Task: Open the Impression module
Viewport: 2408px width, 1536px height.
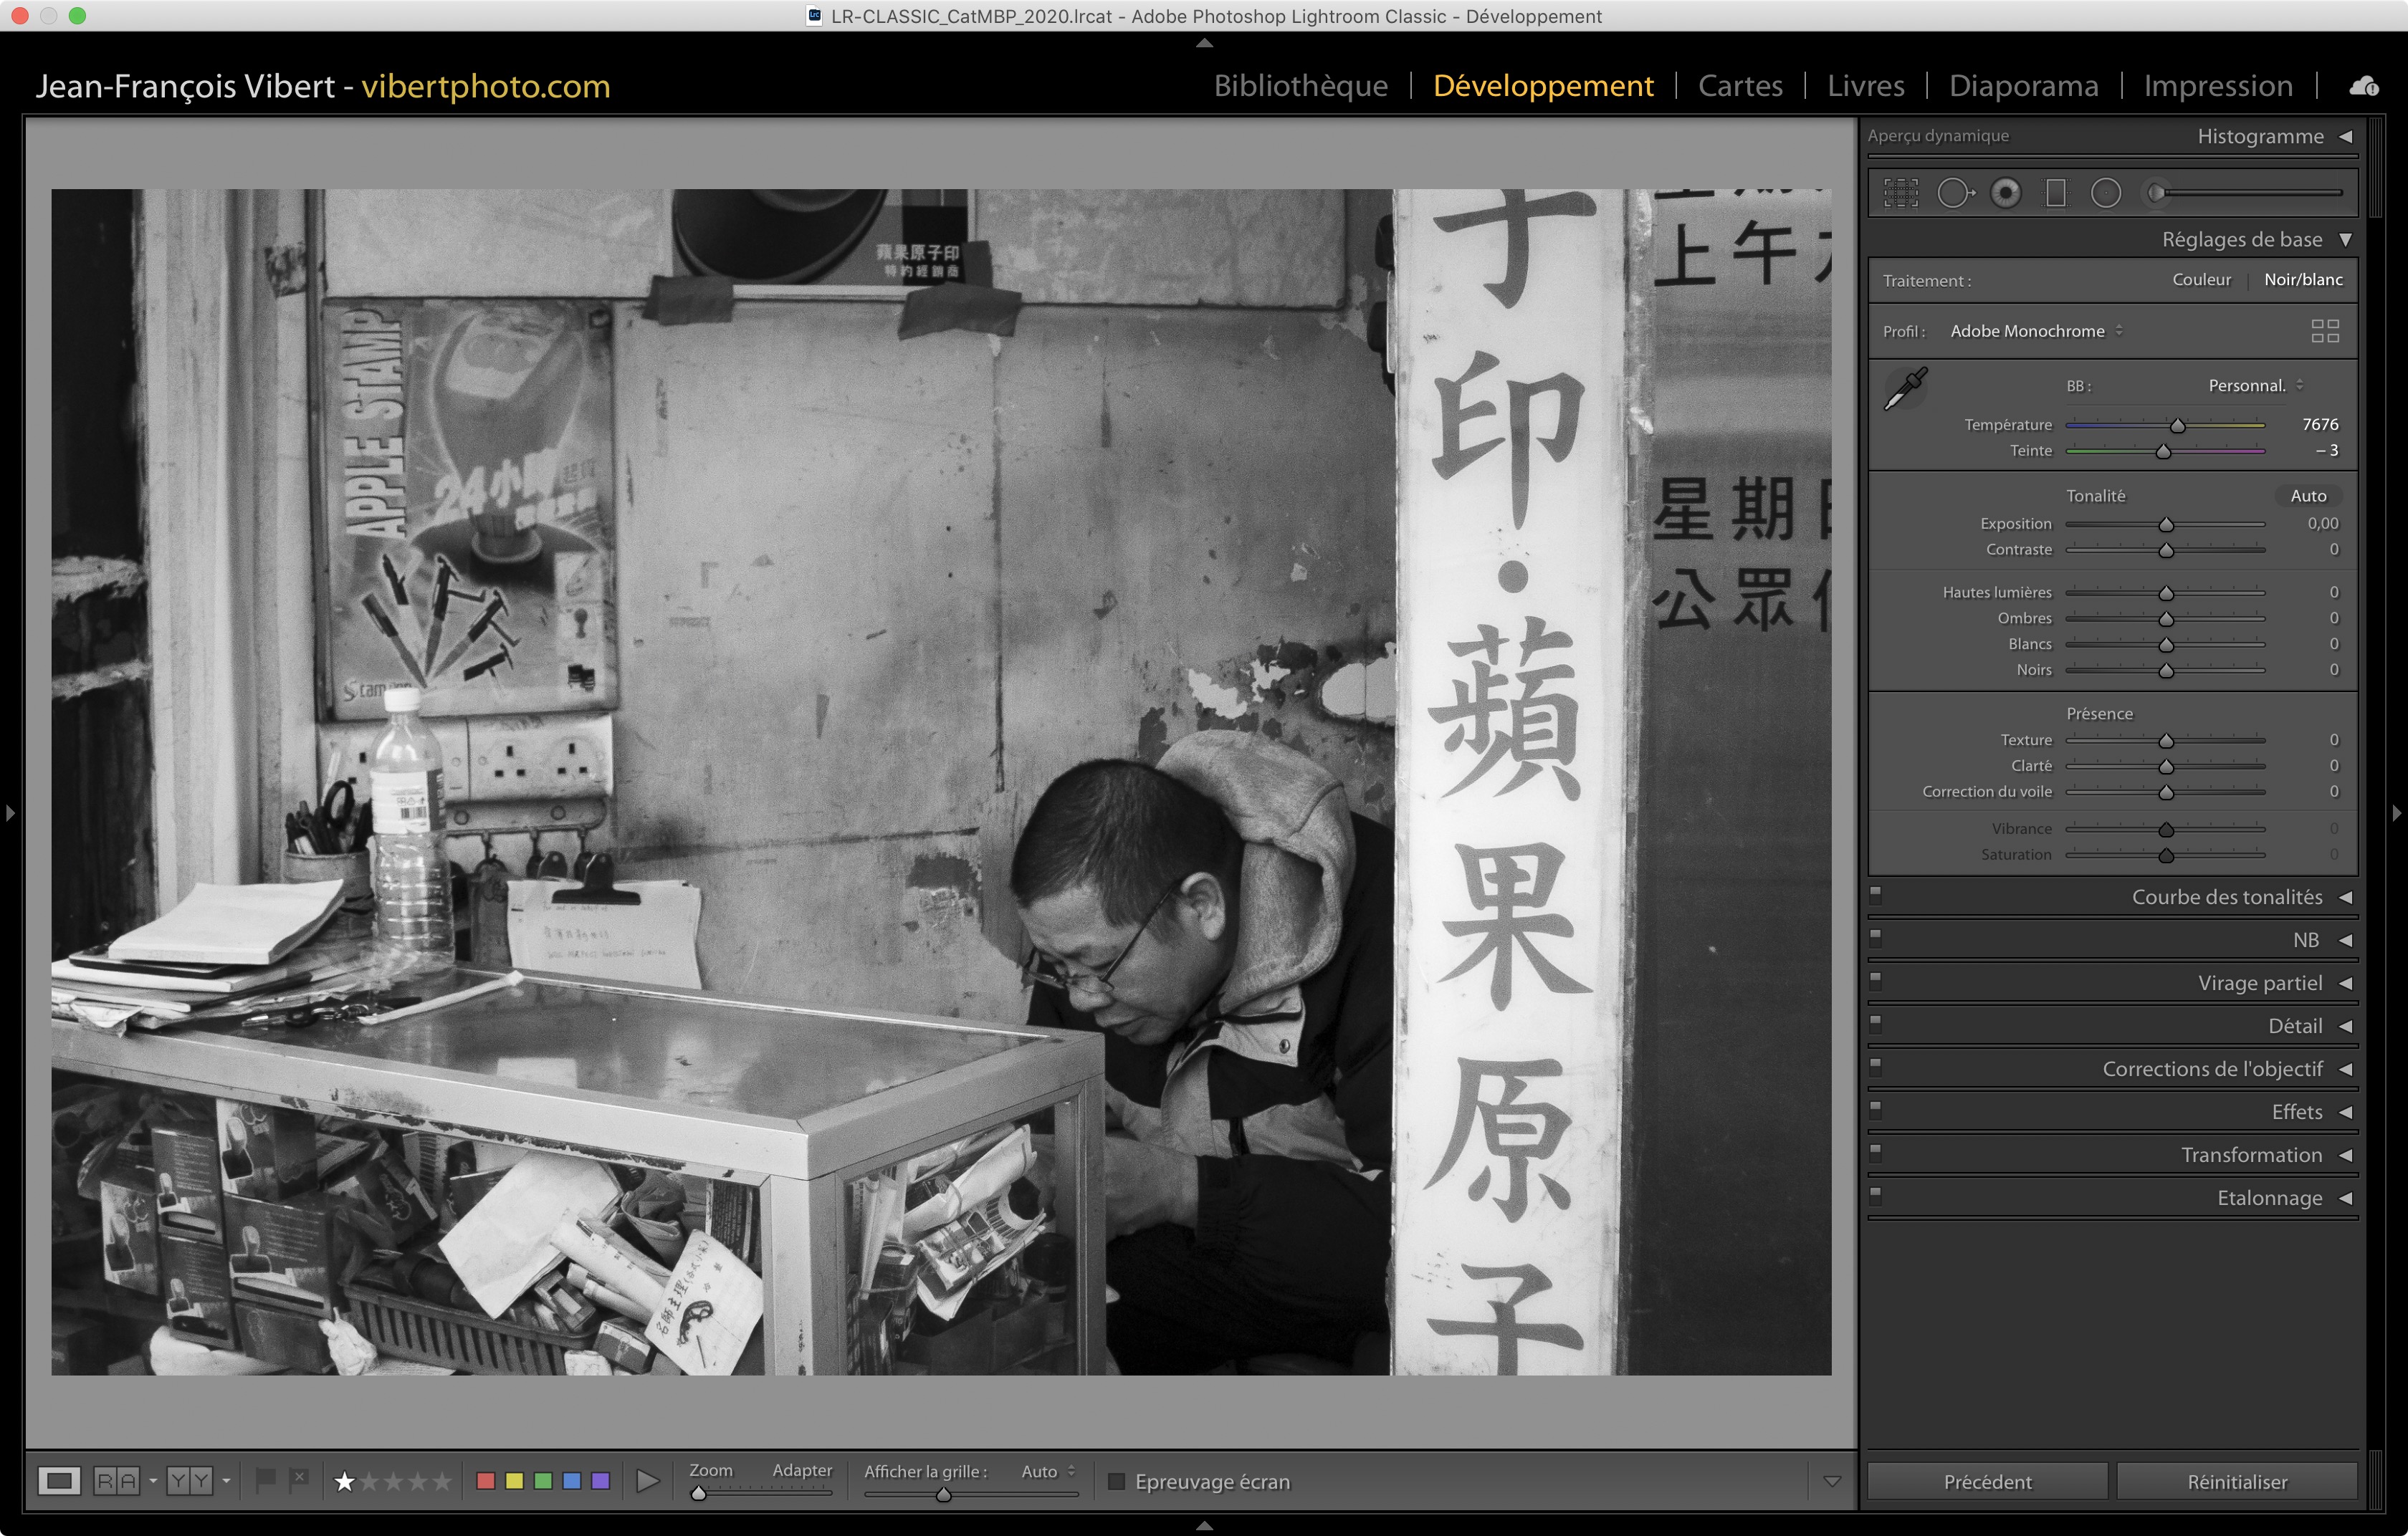Action: pyautogui.click(x=2217, y=86)
